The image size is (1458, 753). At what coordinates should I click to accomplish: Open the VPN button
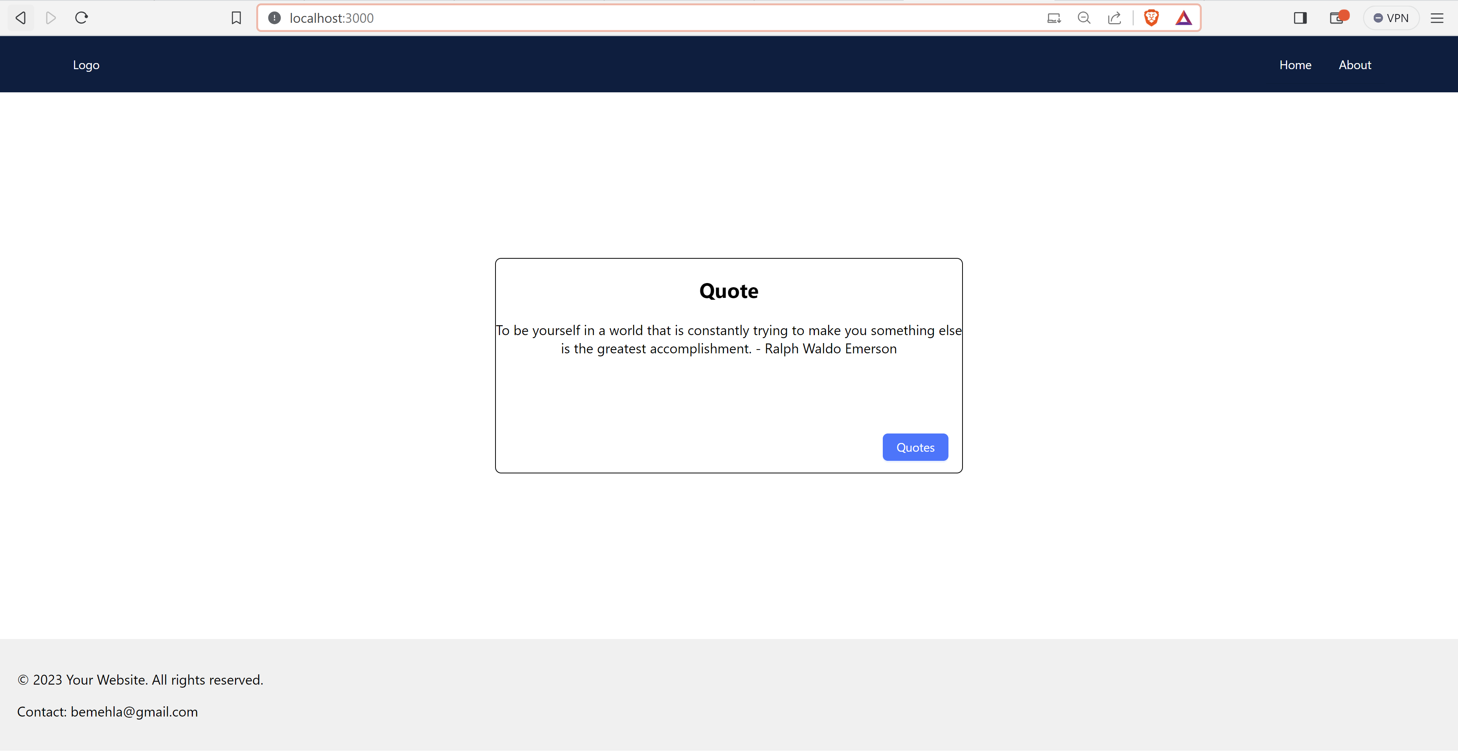point(1391,18)
